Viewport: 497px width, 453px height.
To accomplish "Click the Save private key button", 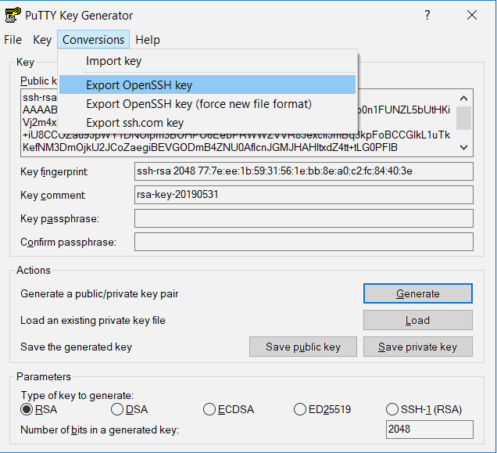I will (x=417, y=347).
